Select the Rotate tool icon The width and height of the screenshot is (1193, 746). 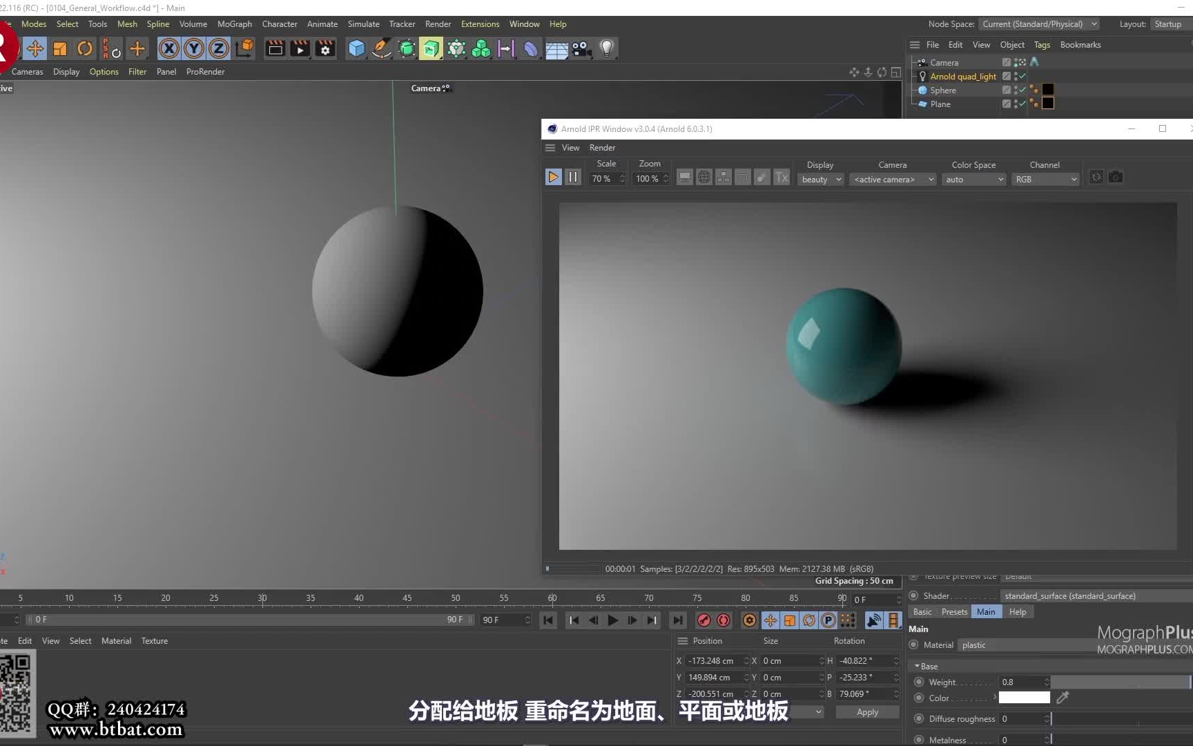(x=85, y=48)
